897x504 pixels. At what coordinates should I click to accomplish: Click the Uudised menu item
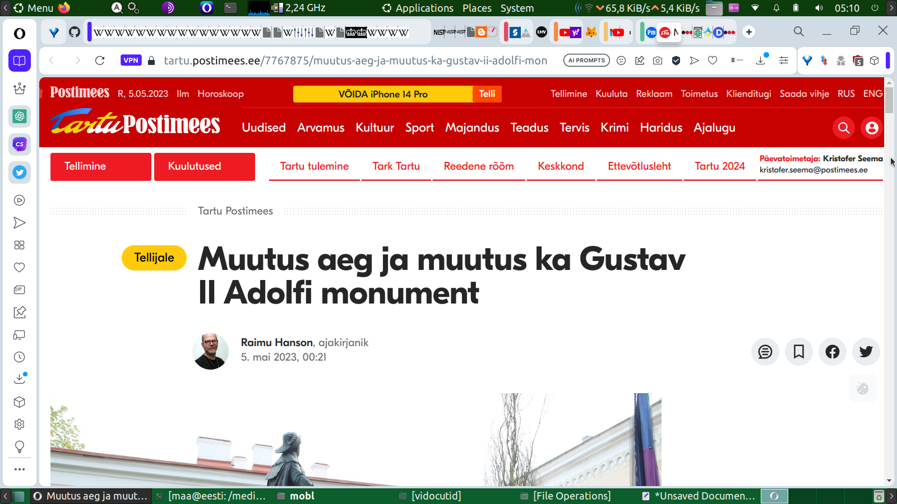(264, 128)
